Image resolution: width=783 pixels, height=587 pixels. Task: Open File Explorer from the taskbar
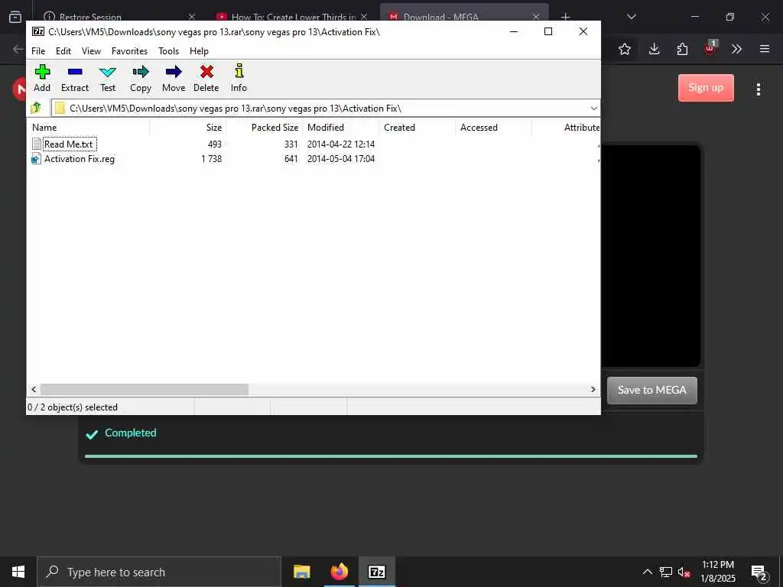tap(301, 572)
